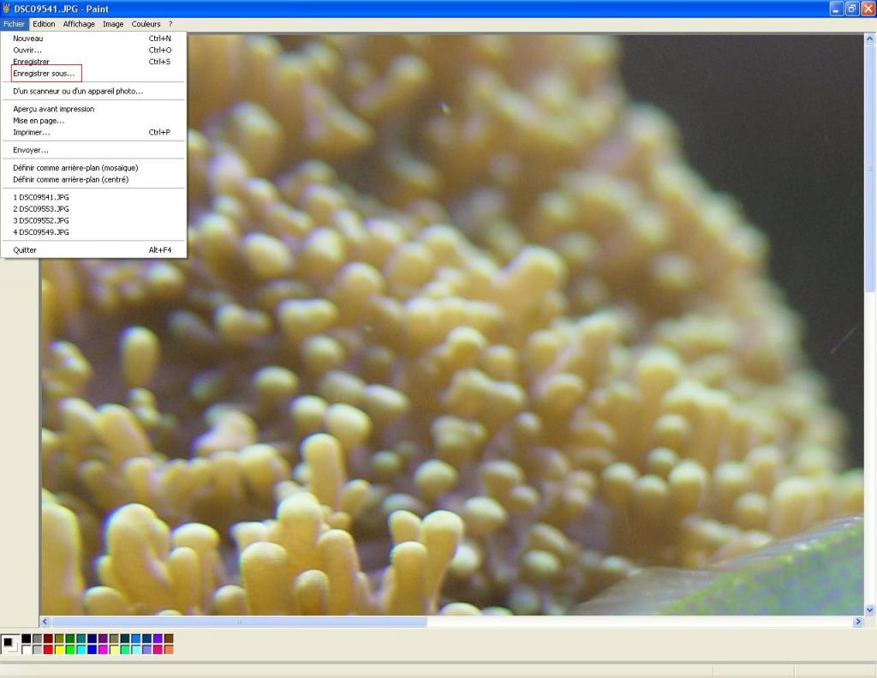Choose the dark purple palette swatch

[103, 639]
